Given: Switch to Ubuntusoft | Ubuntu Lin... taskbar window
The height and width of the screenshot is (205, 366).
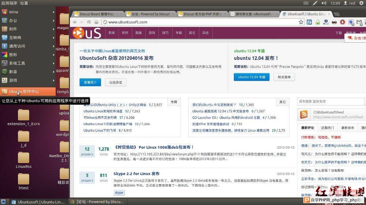Looking at the screenshot, I should click(38, 202).
